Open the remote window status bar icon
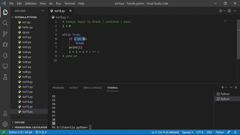The image size is (240, 135). [4, 132]
